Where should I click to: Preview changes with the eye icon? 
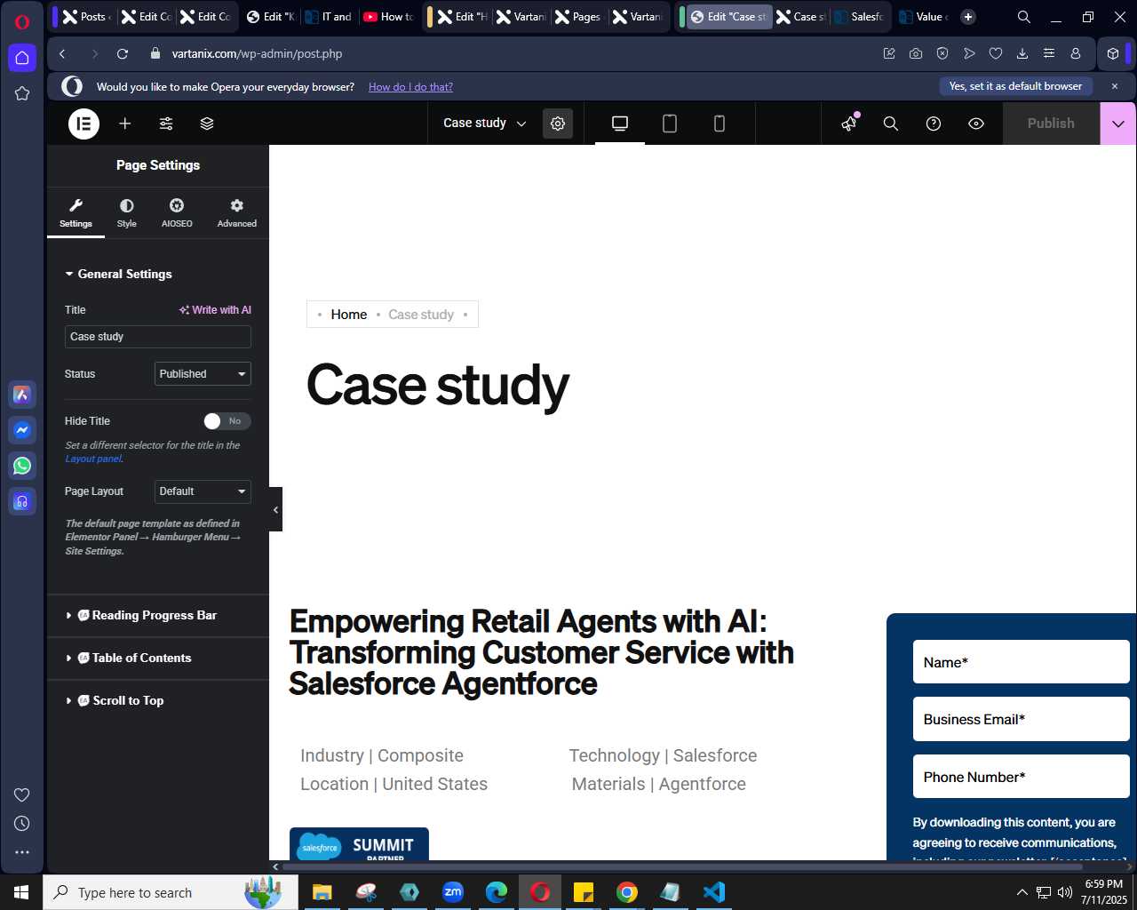pyautogui.click(x=976, y=124)
